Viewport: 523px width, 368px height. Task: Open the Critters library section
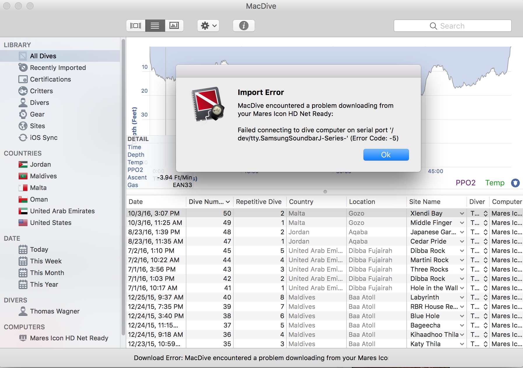click(41, 91)
